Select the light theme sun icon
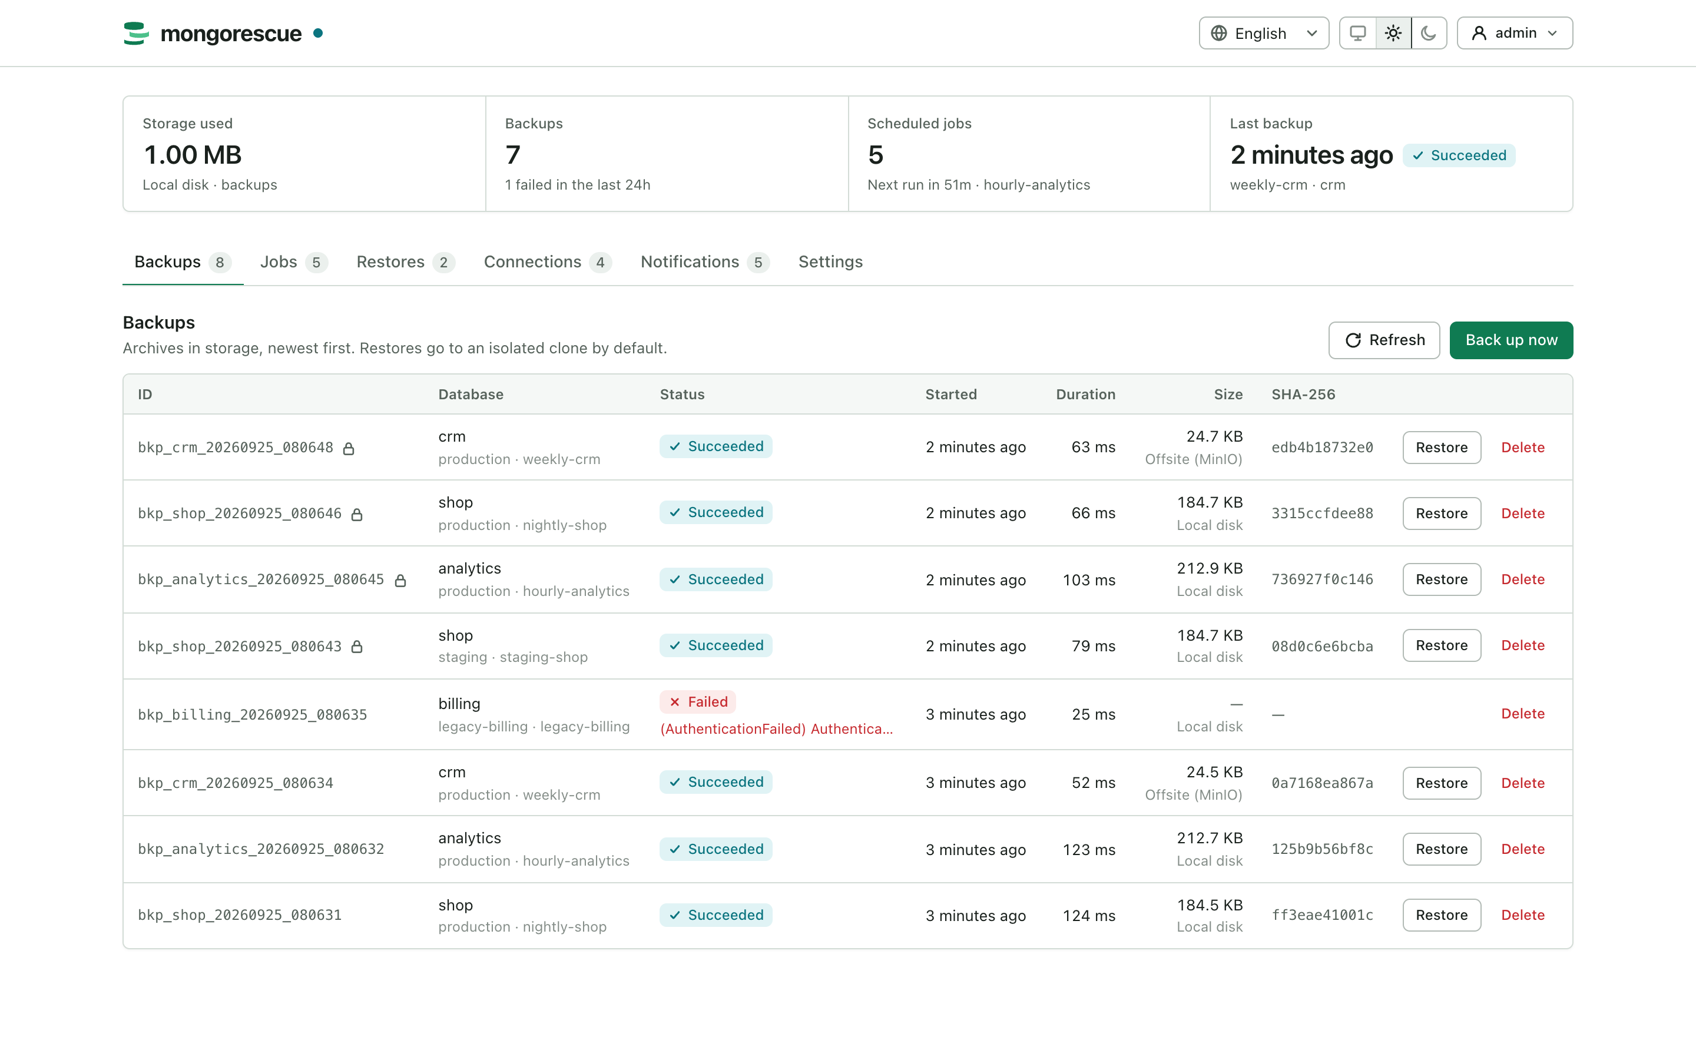Screen dimensions: 1696x1060 [1393, 33]
